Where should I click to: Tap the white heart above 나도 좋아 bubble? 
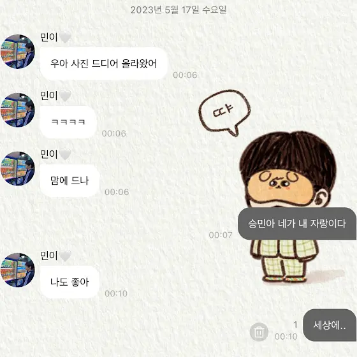coord(65,256)
